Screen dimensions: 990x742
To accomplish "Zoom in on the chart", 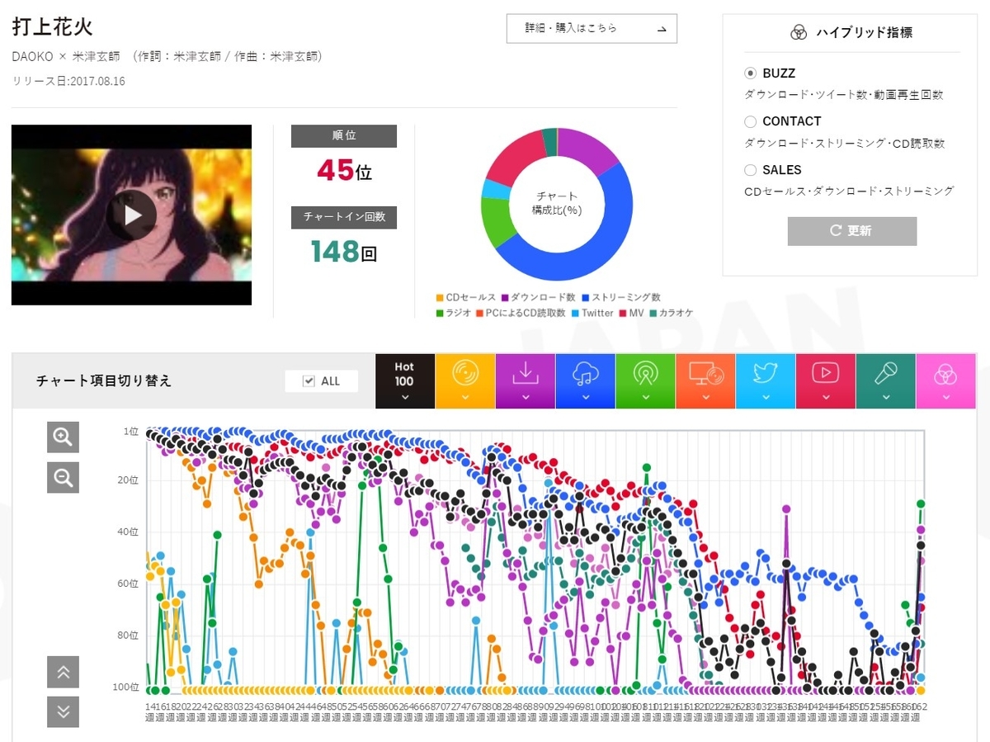I will pyautogui.click(x=63, y=437).
